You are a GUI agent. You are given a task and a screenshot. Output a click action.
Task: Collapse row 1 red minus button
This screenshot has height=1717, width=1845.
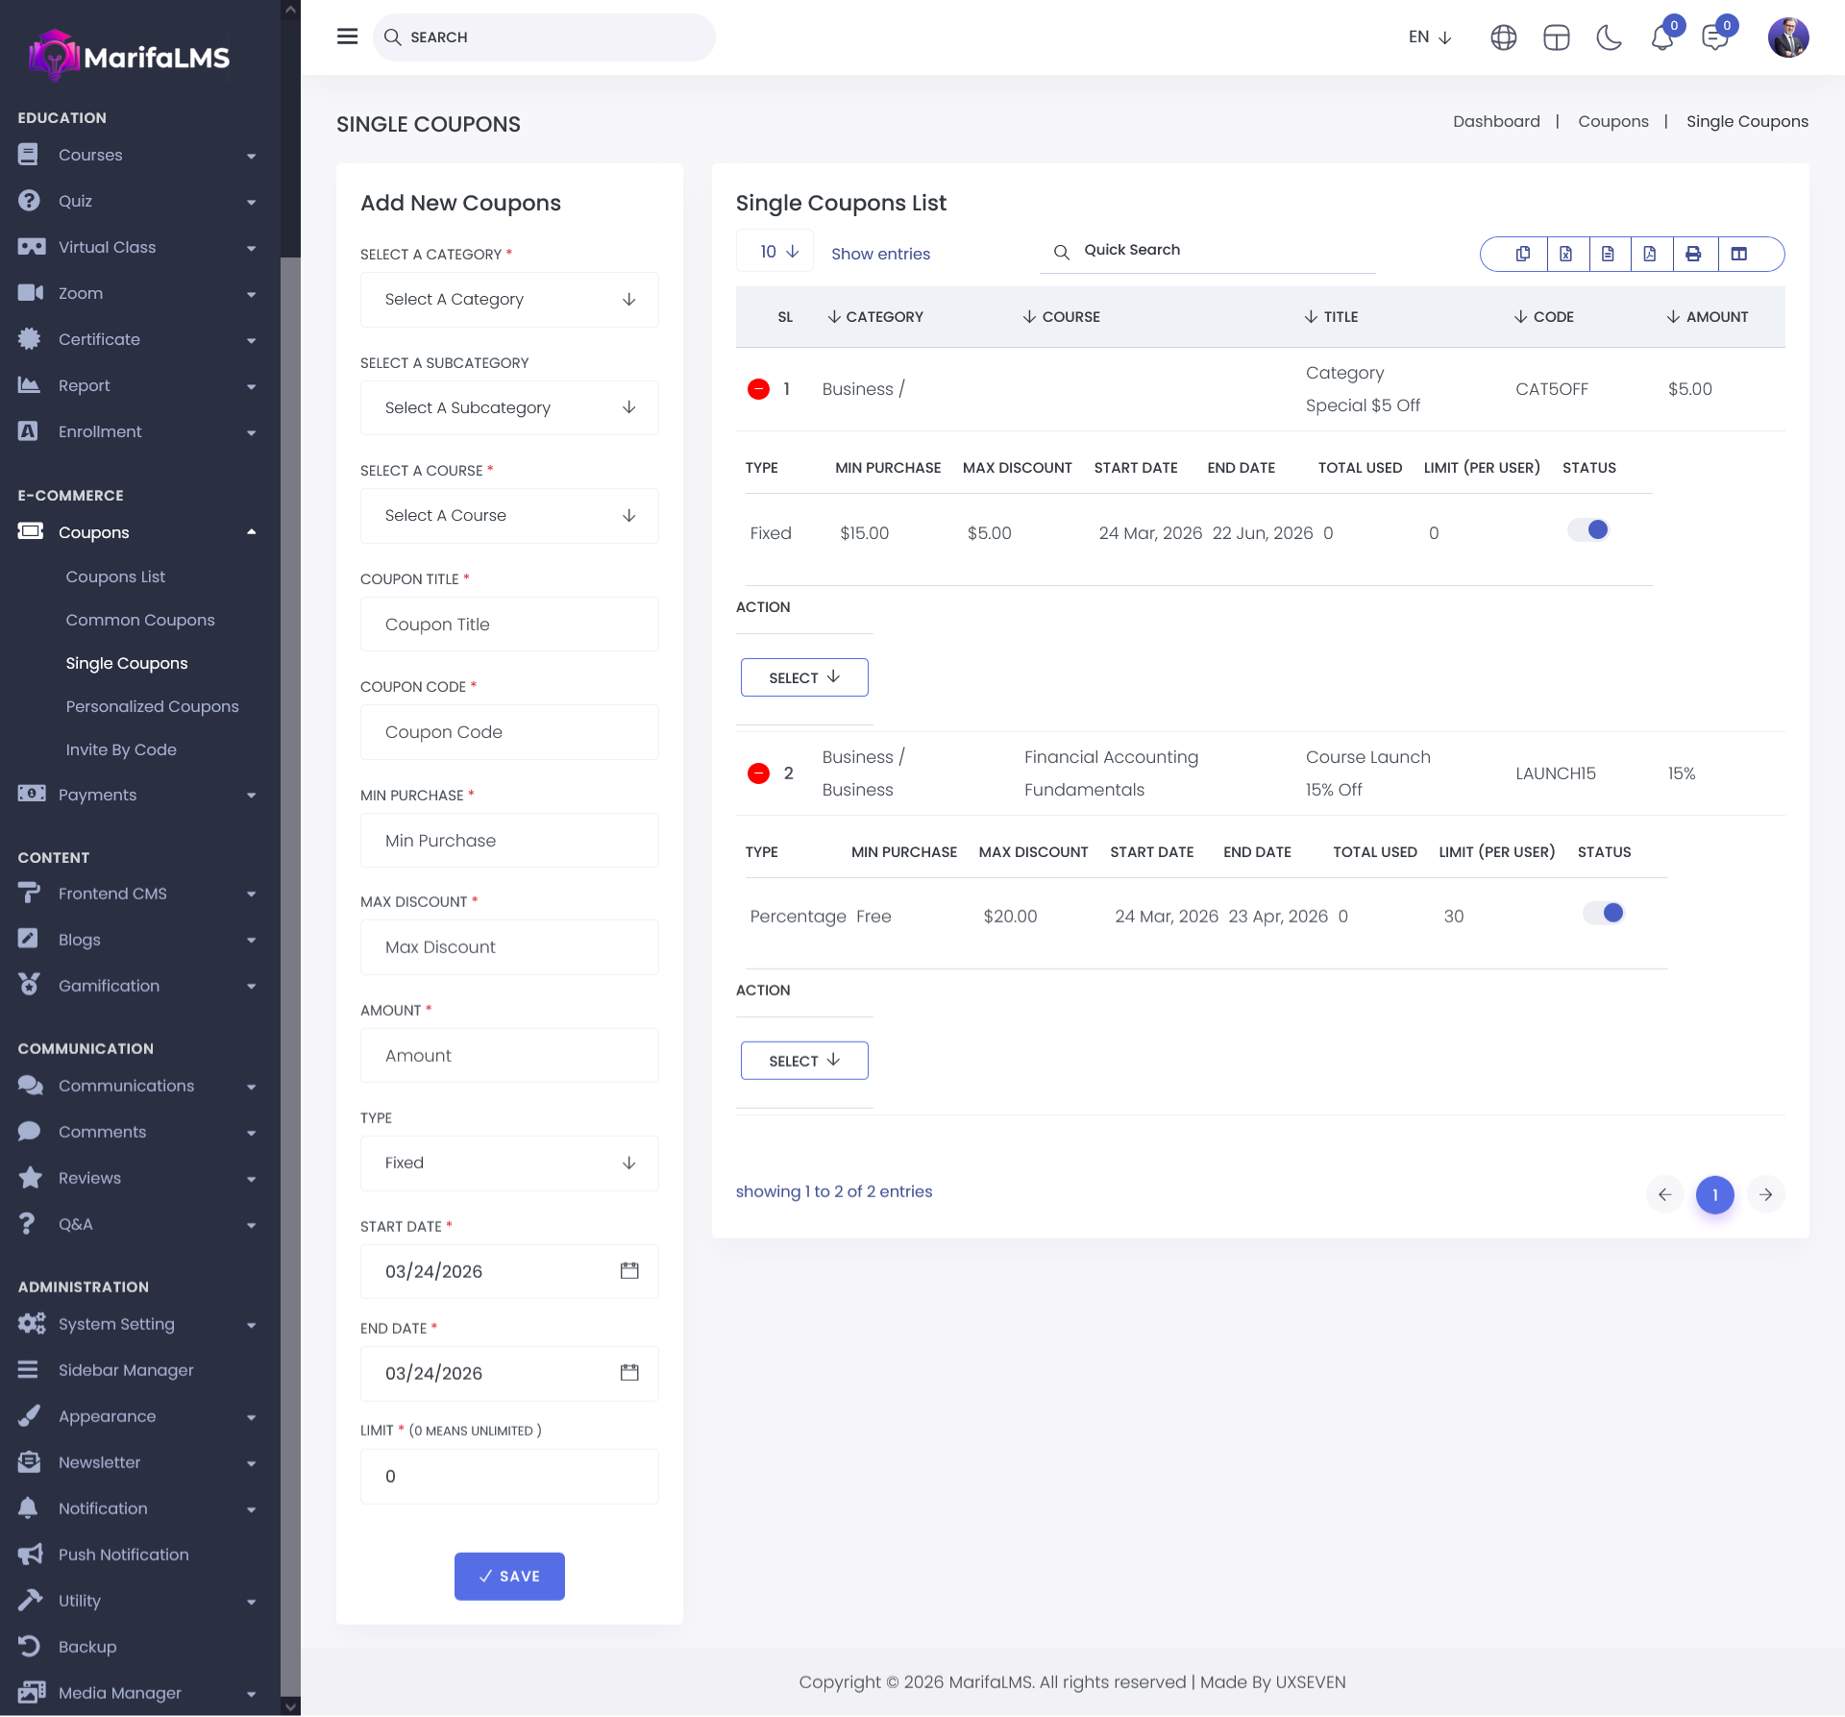(758, 389)
